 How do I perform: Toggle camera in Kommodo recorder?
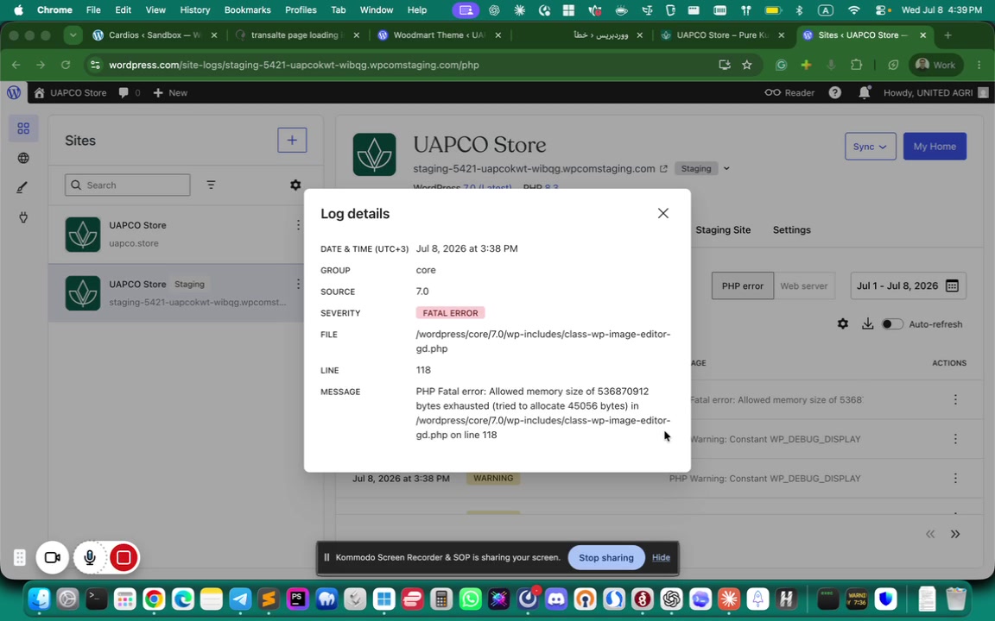point(52,558)
